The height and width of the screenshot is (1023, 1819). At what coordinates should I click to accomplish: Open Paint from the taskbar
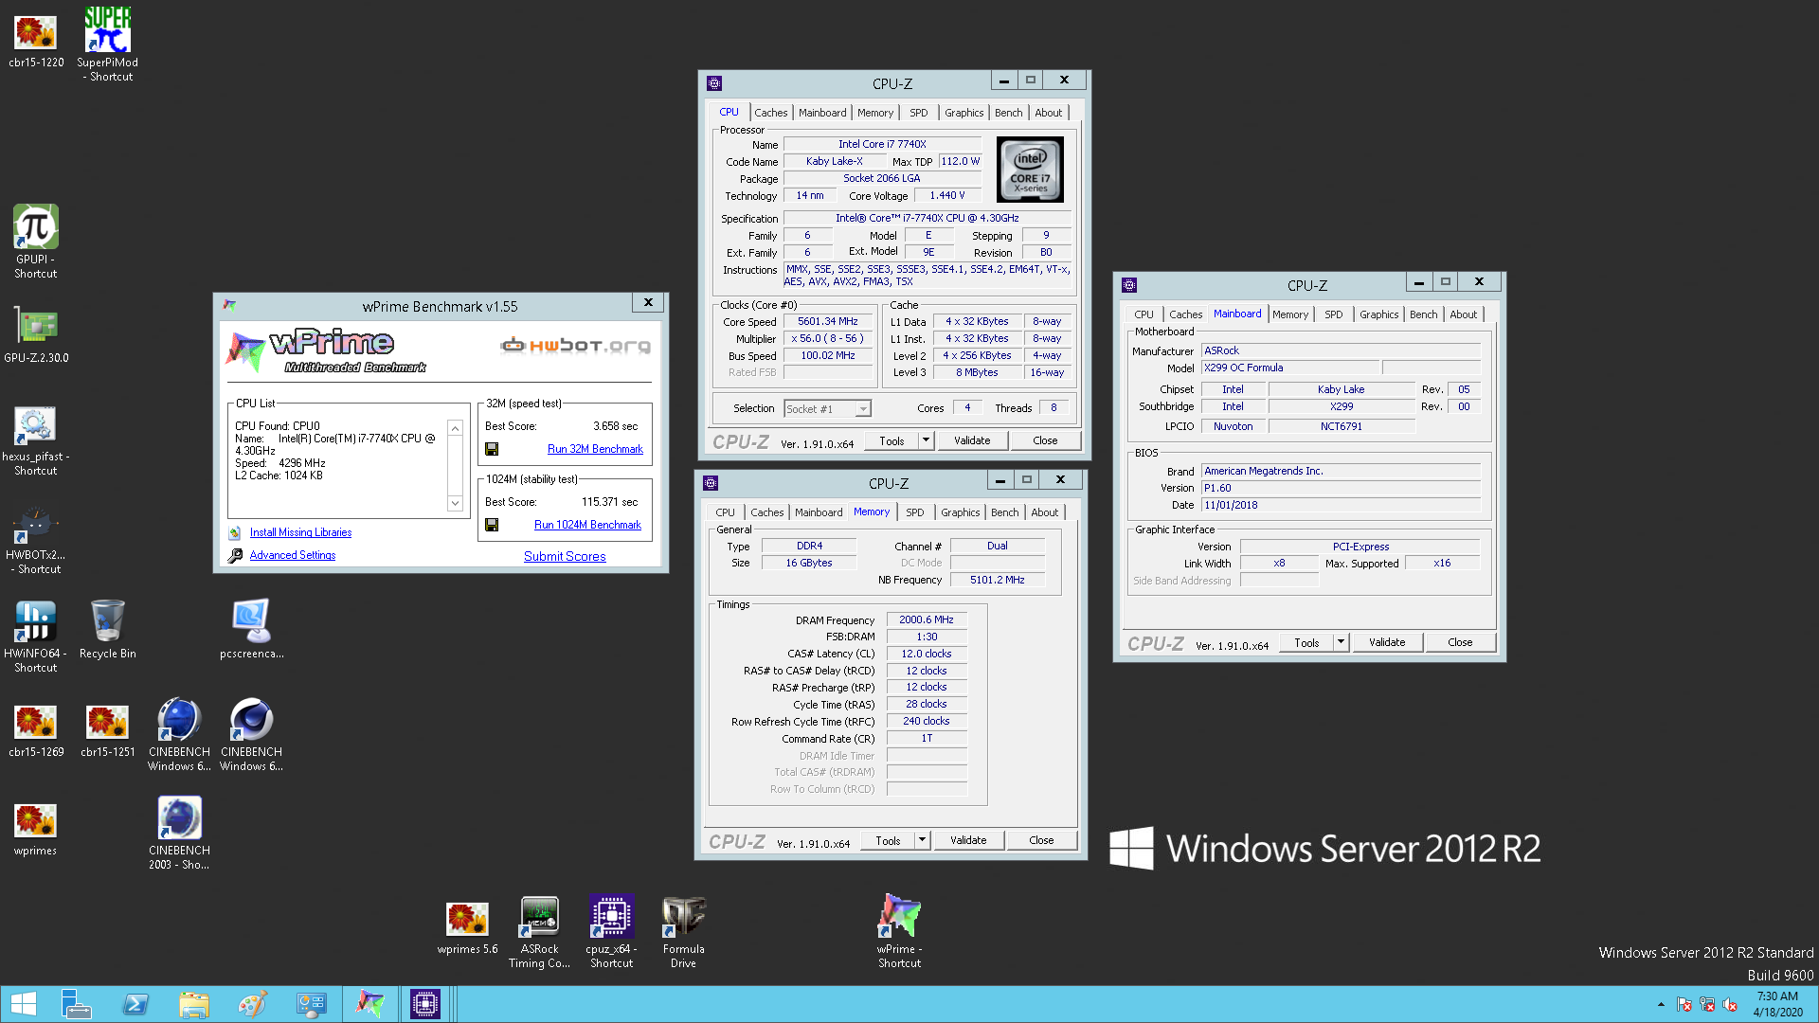tap(252, 1004)
